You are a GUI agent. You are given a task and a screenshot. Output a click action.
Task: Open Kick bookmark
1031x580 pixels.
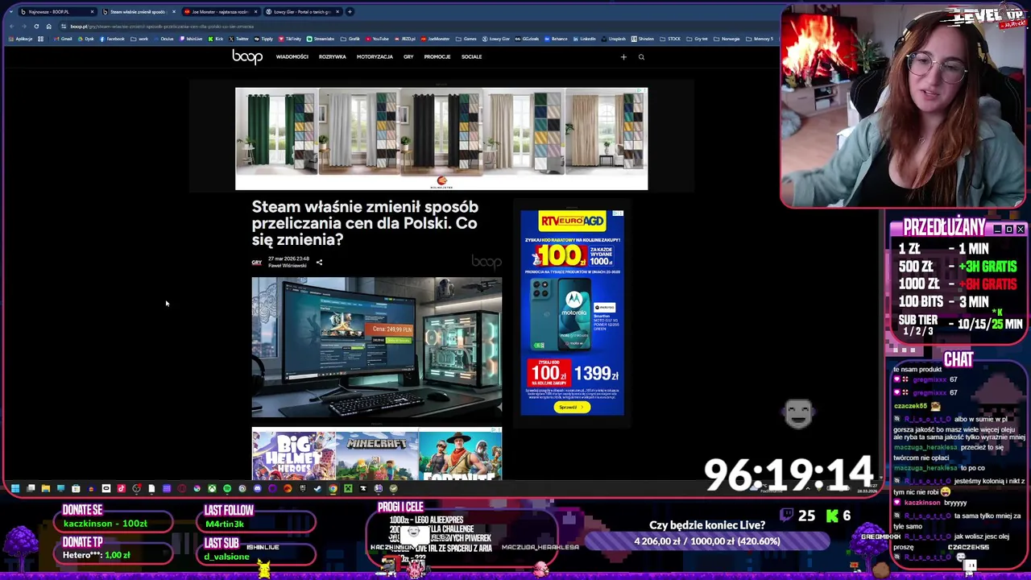tap(216, 39)
